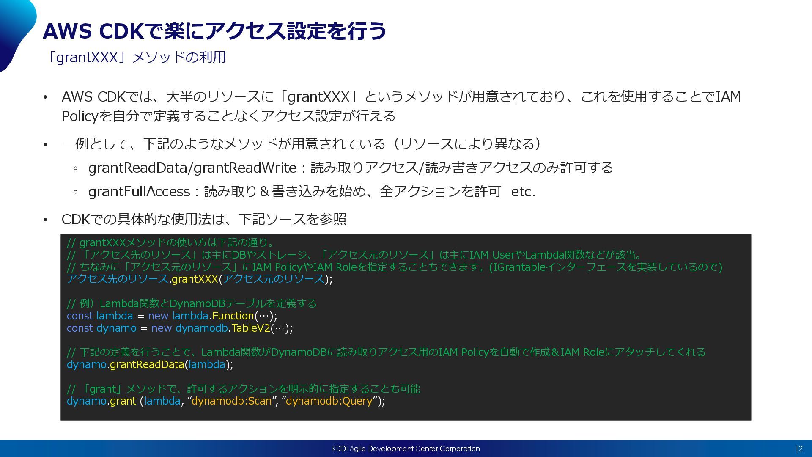The height and width of the screenshot is (457, 812).
Task: Click the orange 'dynamodb:Query' string
Action: click(x=329, y=401)
